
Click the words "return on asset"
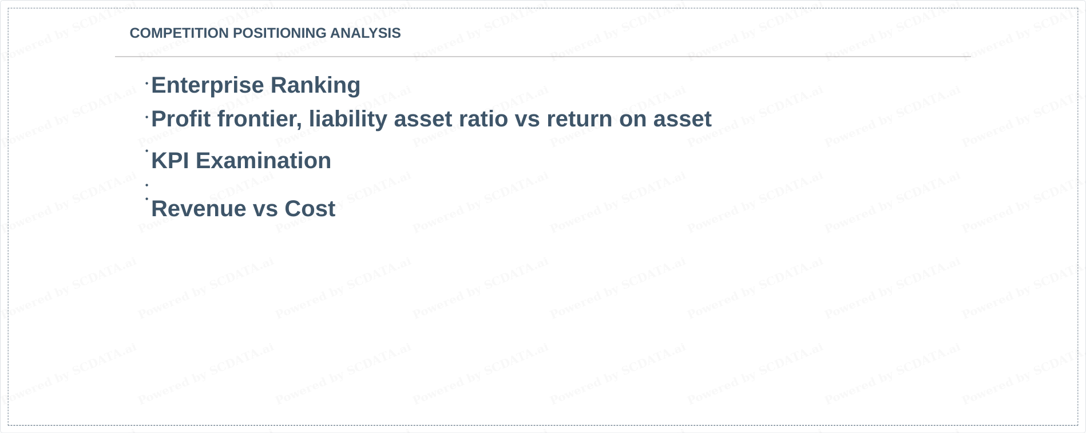click(x=629, y=119)
